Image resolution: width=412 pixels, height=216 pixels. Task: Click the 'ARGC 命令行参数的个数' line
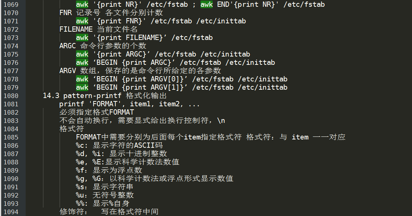point(103,46)
